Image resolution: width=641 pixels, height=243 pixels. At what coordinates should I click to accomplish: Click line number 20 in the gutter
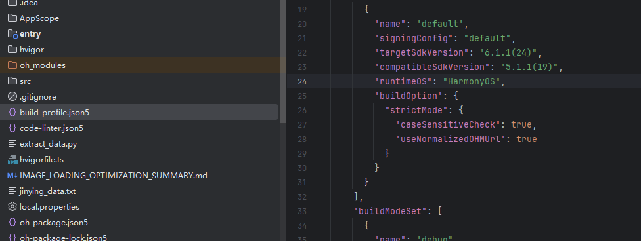[x=301, y=24]
